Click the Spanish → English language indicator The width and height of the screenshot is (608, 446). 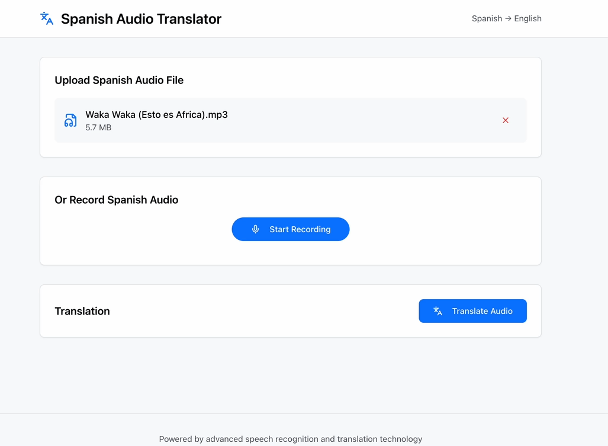point(506,18)
